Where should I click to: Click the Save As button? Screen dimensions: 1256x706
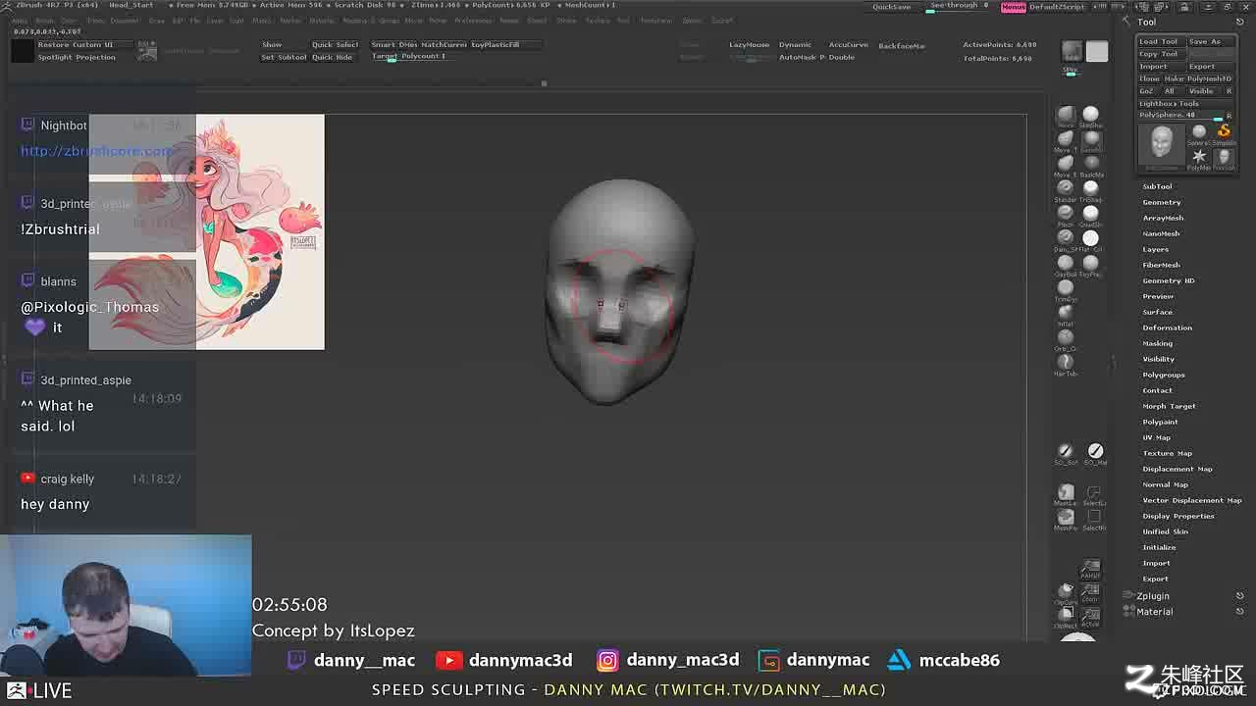(x=1208, y=41)
